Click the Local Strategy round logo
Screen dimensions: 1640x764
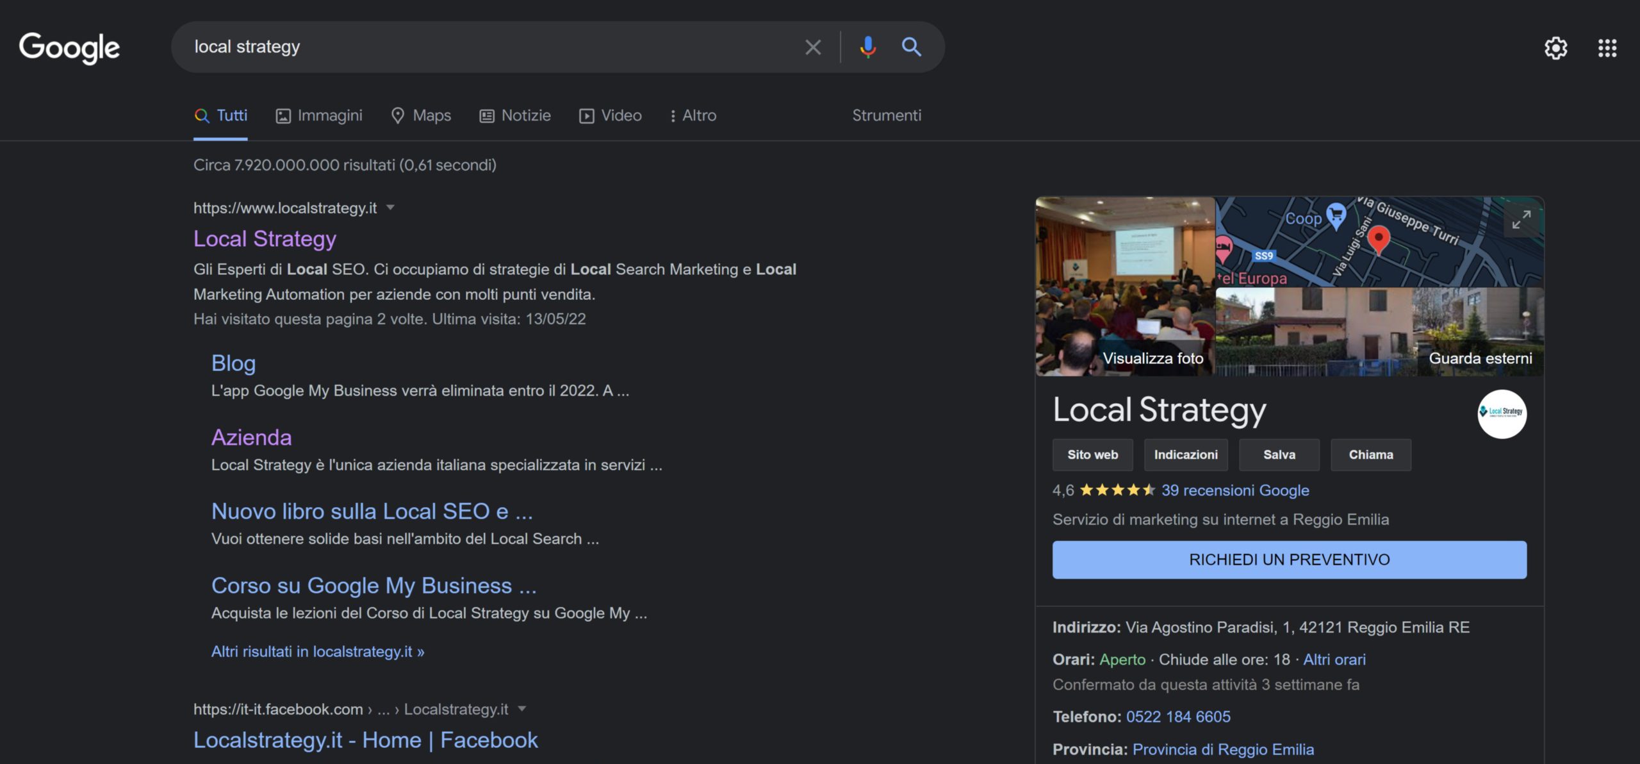point(1502,413)
